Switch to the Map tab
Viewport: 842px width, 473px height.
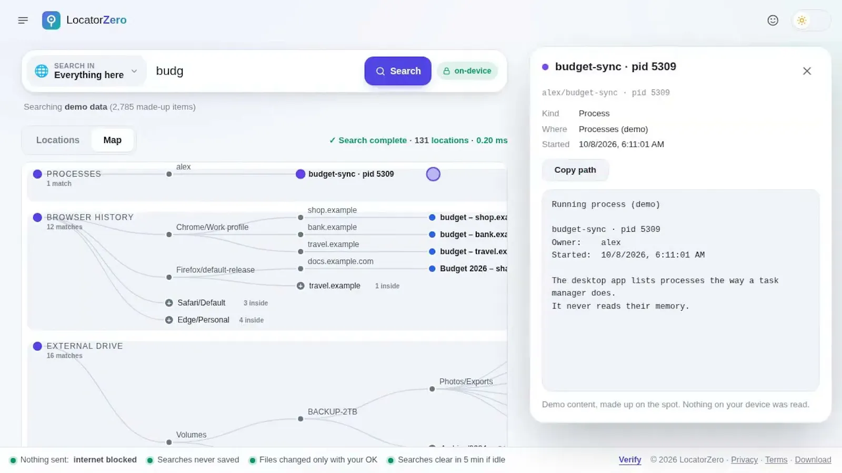[112, 140]
